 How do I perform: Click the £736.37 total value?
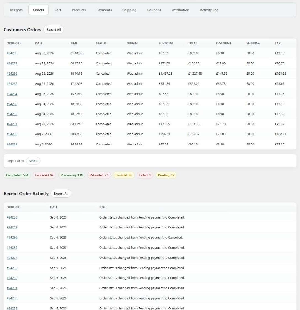click(194, 134)
